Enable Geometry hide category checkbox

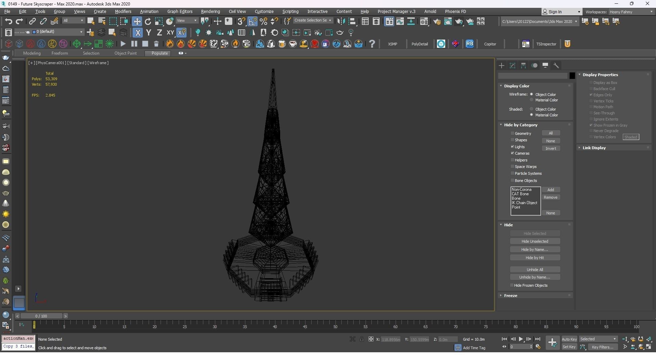click(x=512, y=133)
